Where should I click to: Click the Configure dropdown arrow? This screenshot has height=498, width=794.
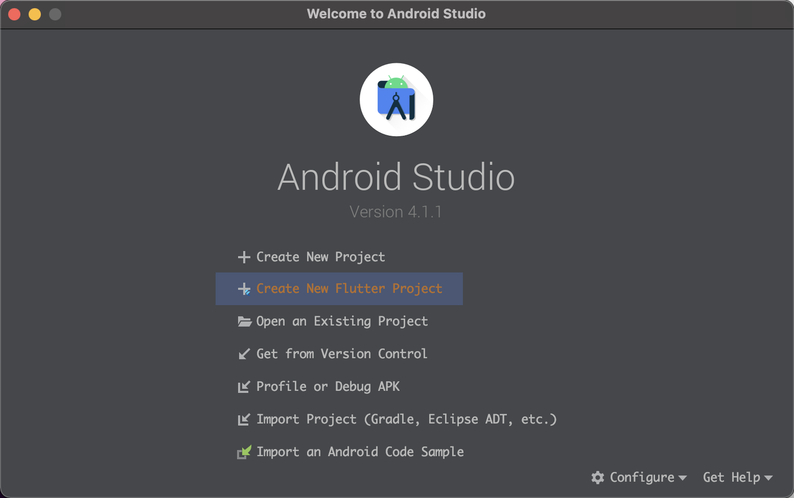[683, 478]
